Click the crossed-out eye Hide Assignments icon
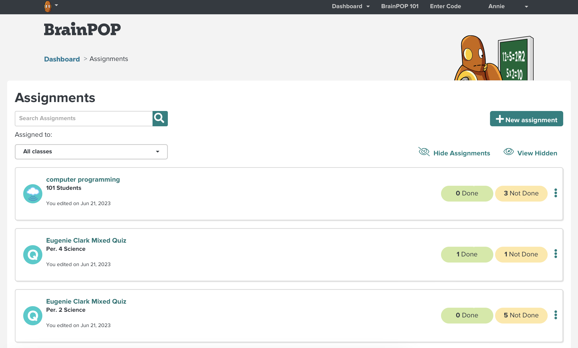Screen dimensions: 578x348 [424, 152]
